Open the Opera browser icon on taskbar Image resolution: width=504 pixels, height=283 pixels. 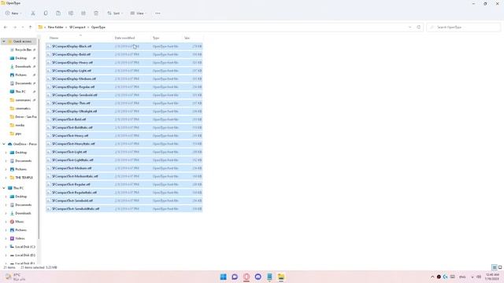(246, 277)
